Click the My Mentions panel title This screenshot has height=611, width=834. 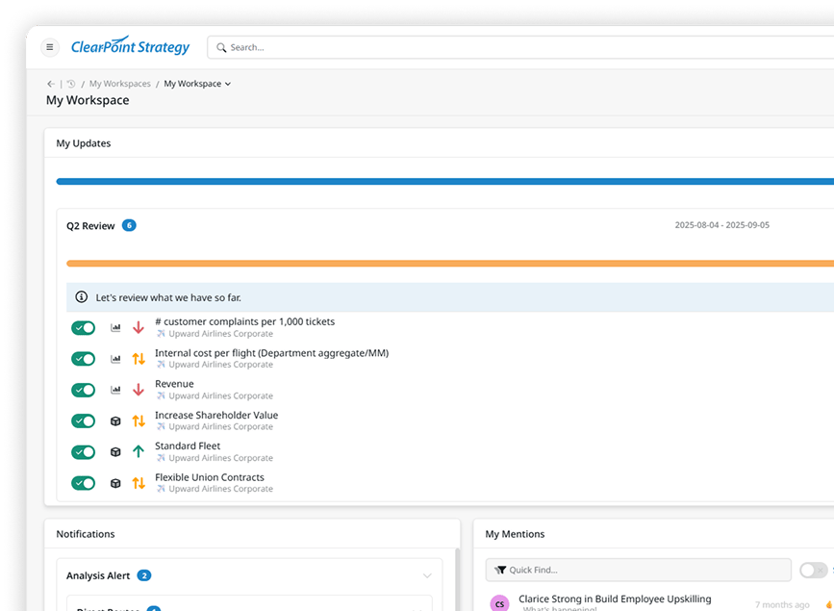tap(515, 534)
